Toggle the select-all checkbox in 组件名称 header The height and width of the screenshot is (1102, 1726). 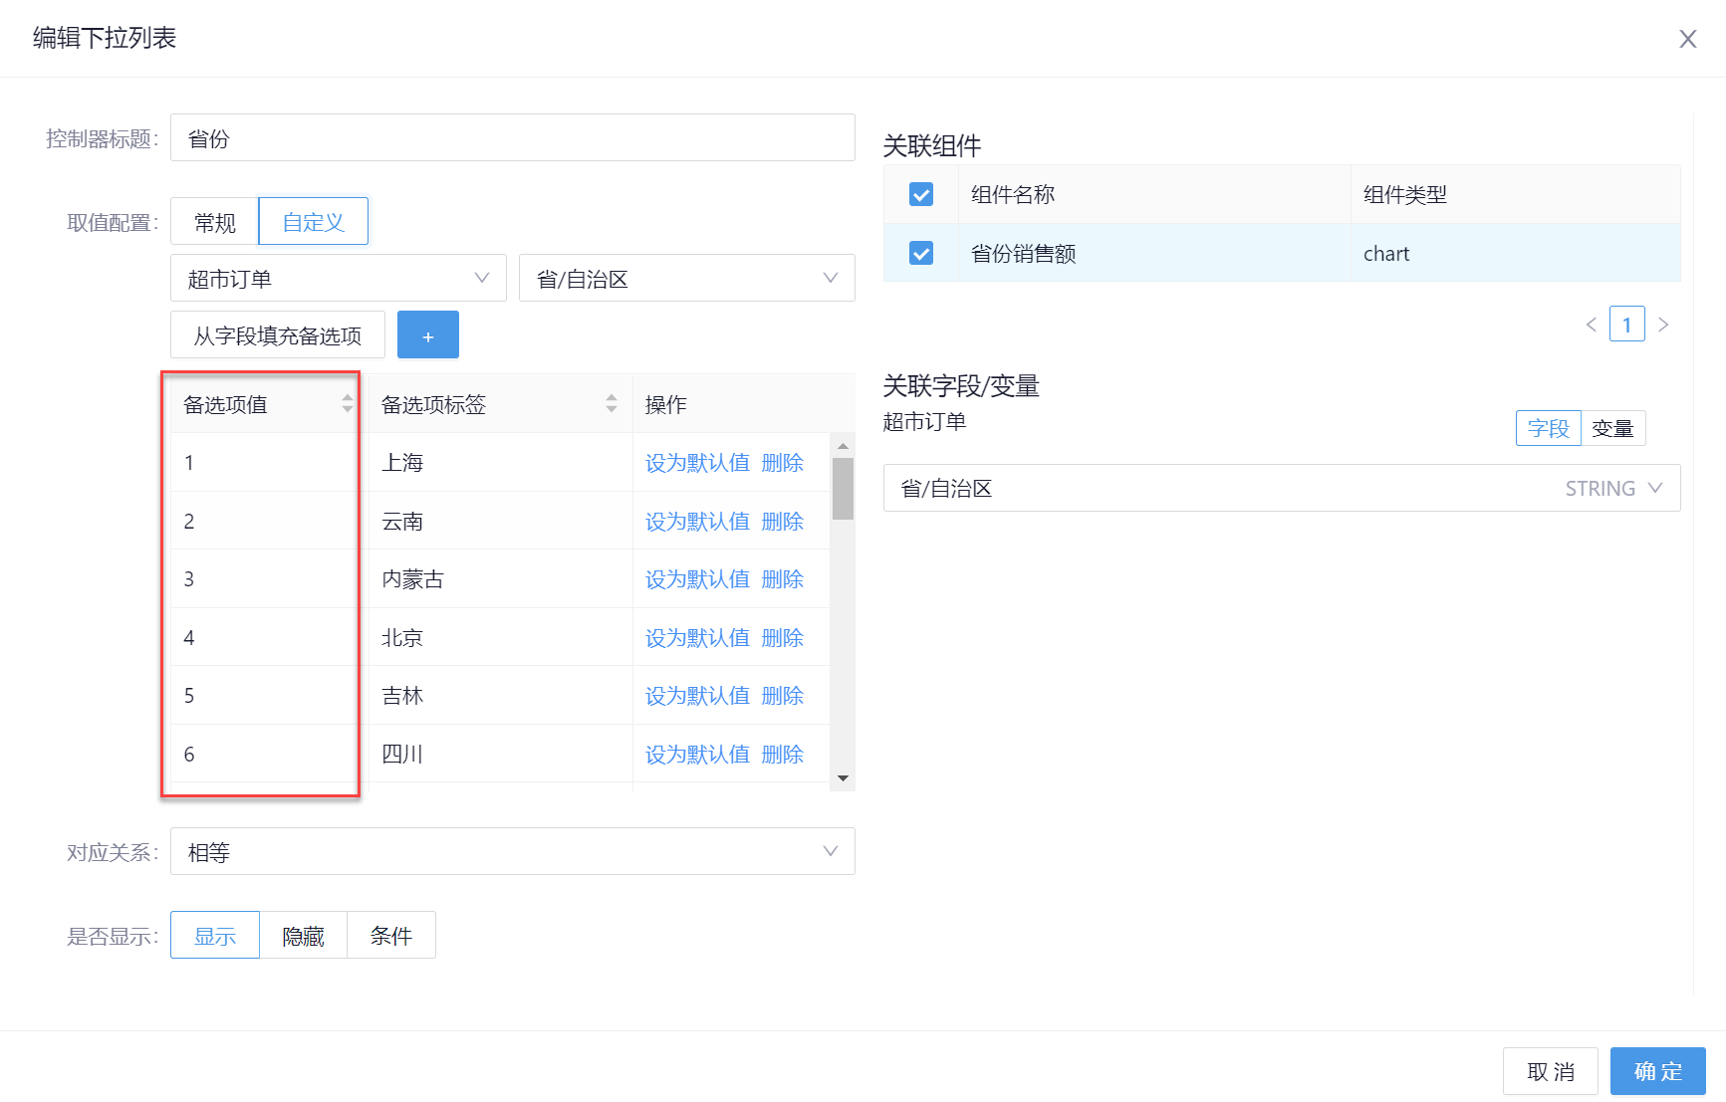pyautogui.click(x=921, y=194)
